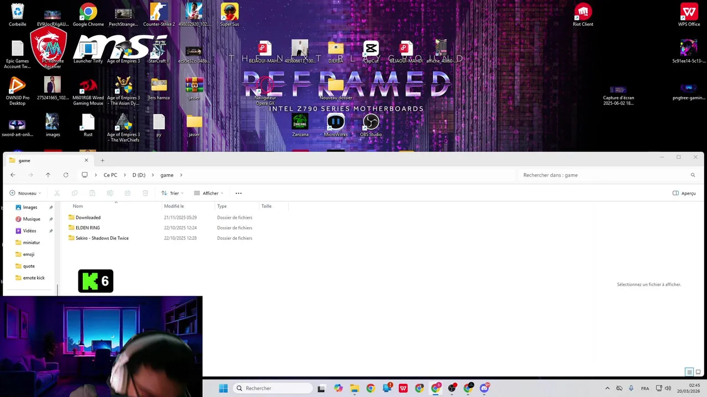Click D (D:) breadcrumb in address bar
This screenshot has height=397, width=707.
click(139, 175)
